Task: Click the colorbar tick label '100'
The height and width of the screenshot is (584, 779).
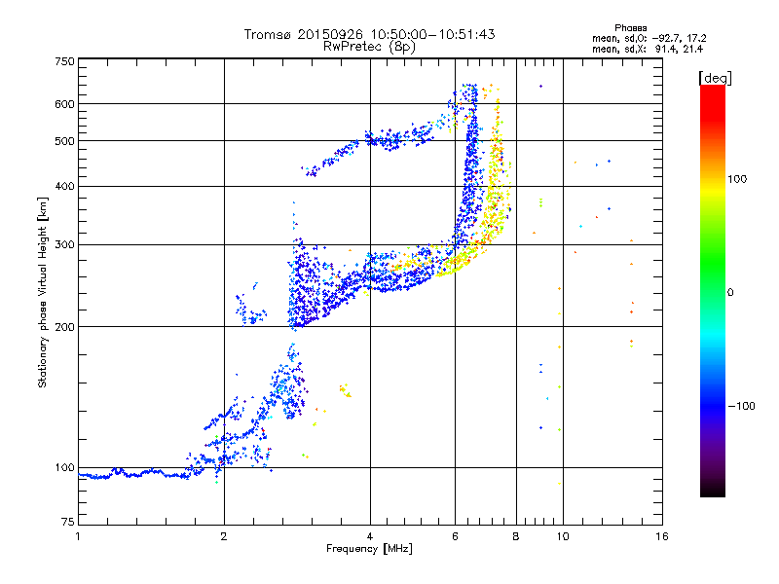Action: click(x=737, y=179)
